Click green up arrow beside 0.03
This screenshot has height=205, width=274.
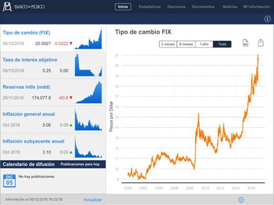click(x=71, y=152)
